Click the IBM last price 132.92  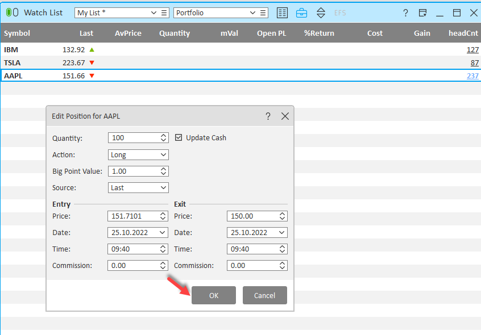[x=73, y=49]
